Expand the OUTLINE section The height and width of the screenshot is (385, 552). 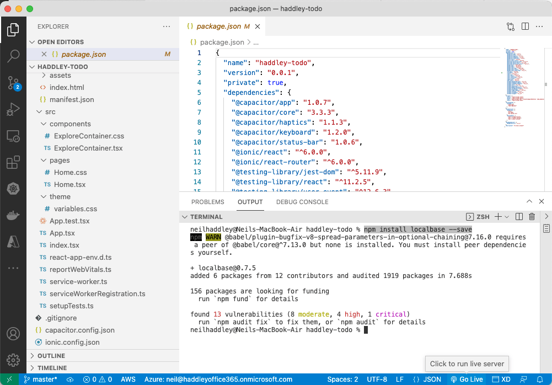(51, 356)
